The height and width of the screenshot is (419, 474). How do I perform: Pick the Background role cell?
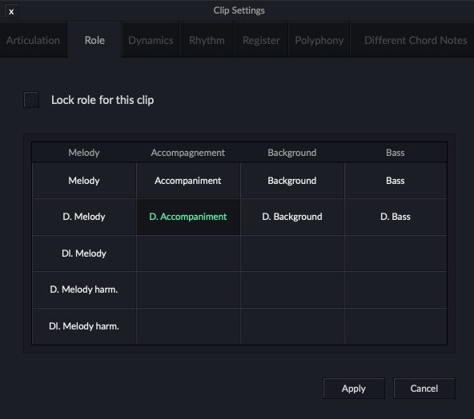tap(292, 181)
